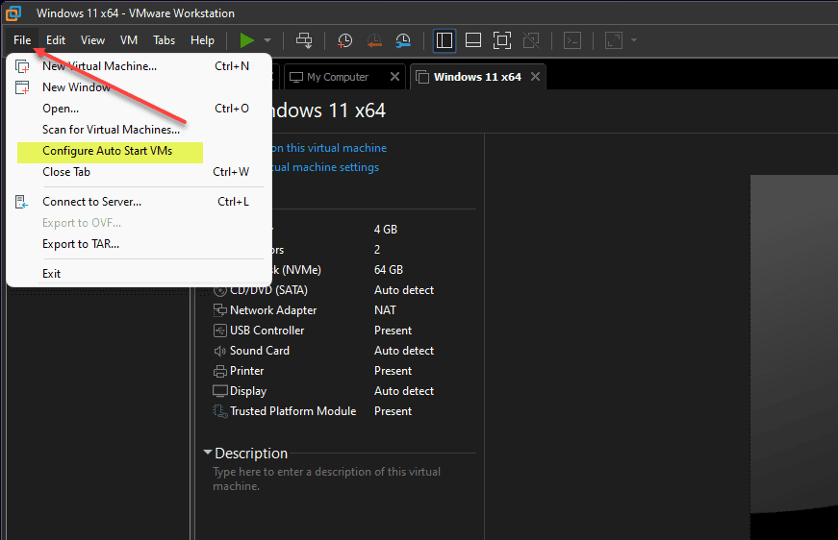
Task: Click edit virtual machine settings link
Action: pos(325,167)
